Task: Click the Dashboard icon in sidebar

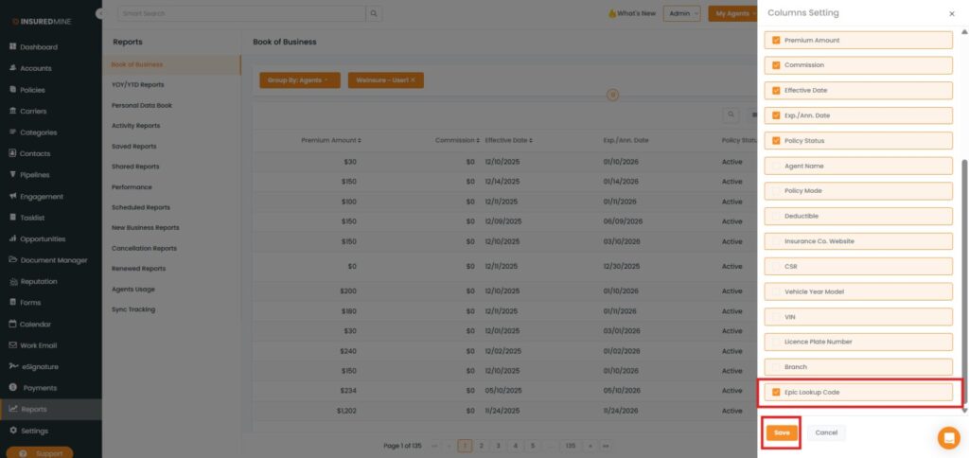Action: (12, 47)
